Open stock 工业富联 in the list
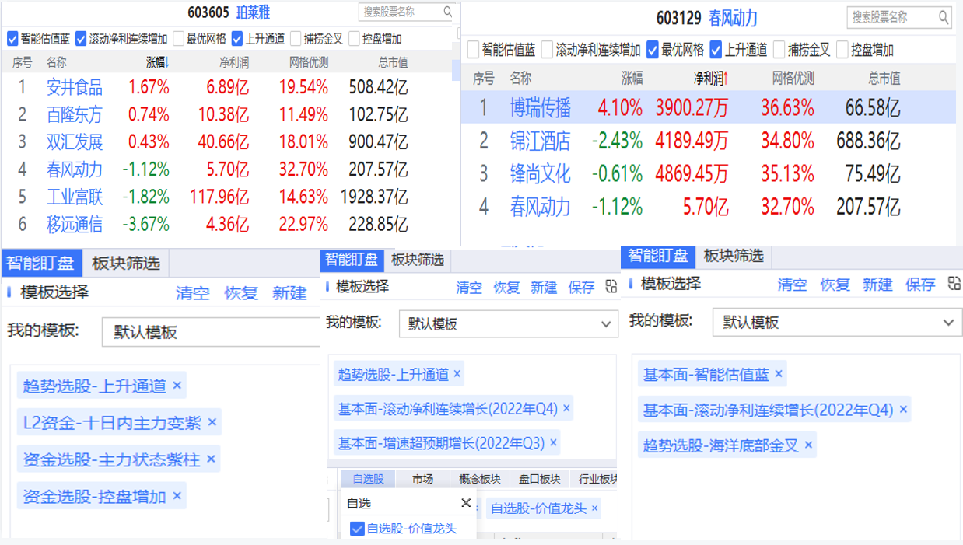The width and height of the screenshot is (963, 545). (x=74, y=197)
